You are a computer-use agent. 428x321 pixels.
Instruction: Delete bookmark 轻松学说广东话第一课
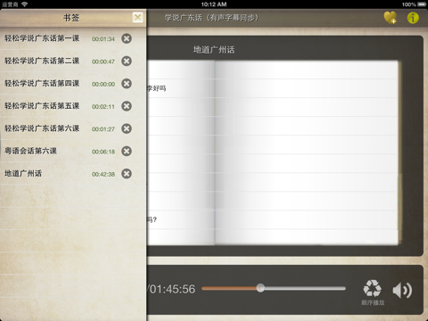click(127, 38)
